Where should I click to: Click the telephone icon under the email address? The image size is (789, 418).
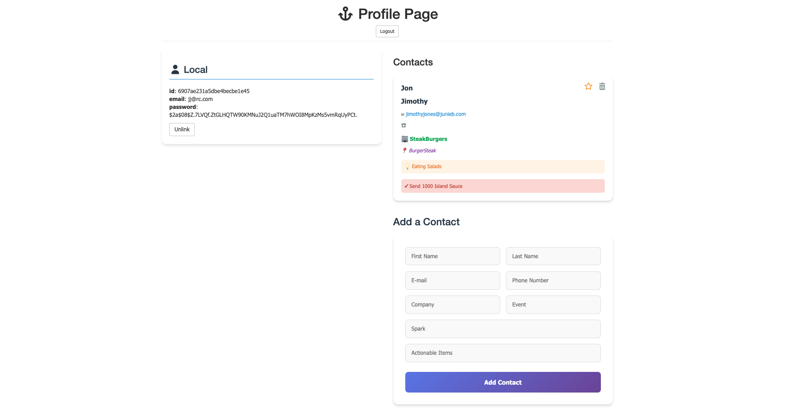404,125
